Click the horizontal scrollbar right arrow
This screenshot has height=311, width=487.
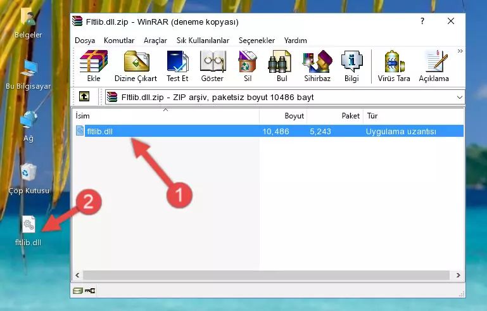pos(458,275)
